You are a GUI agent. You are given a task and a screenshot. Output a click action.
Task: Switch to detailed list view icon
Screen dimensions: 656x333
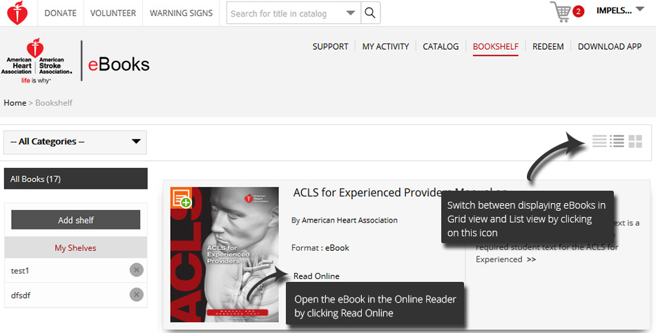click(617, 142)
